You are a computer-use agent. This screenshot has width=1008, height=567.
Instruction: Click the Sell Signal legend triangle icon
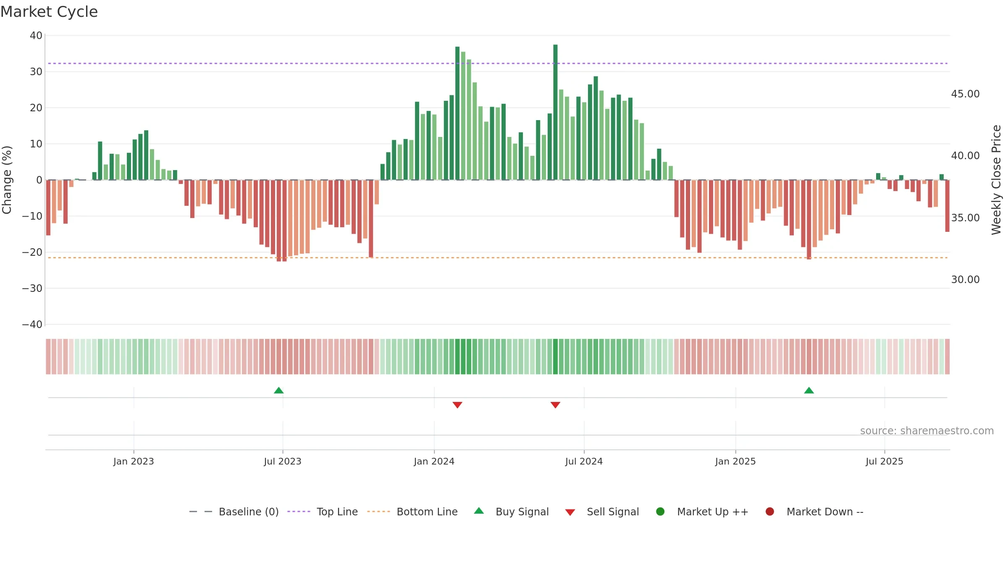coord(570,512)
